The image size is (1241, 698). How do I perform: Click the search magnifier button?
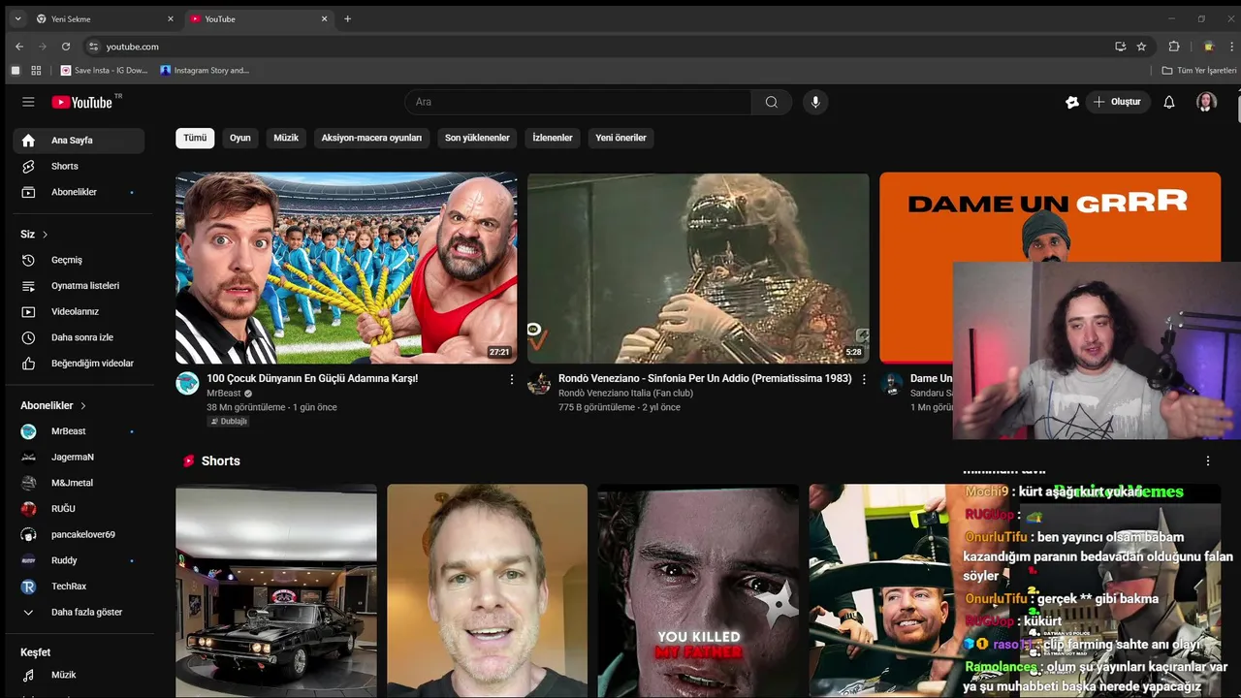(x=772, y=102)
